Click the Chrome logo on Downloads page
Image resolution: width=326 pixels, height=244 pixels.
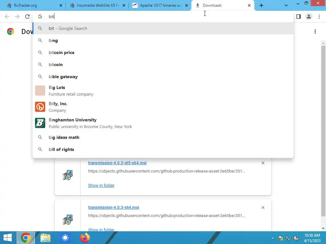point(11,31)
